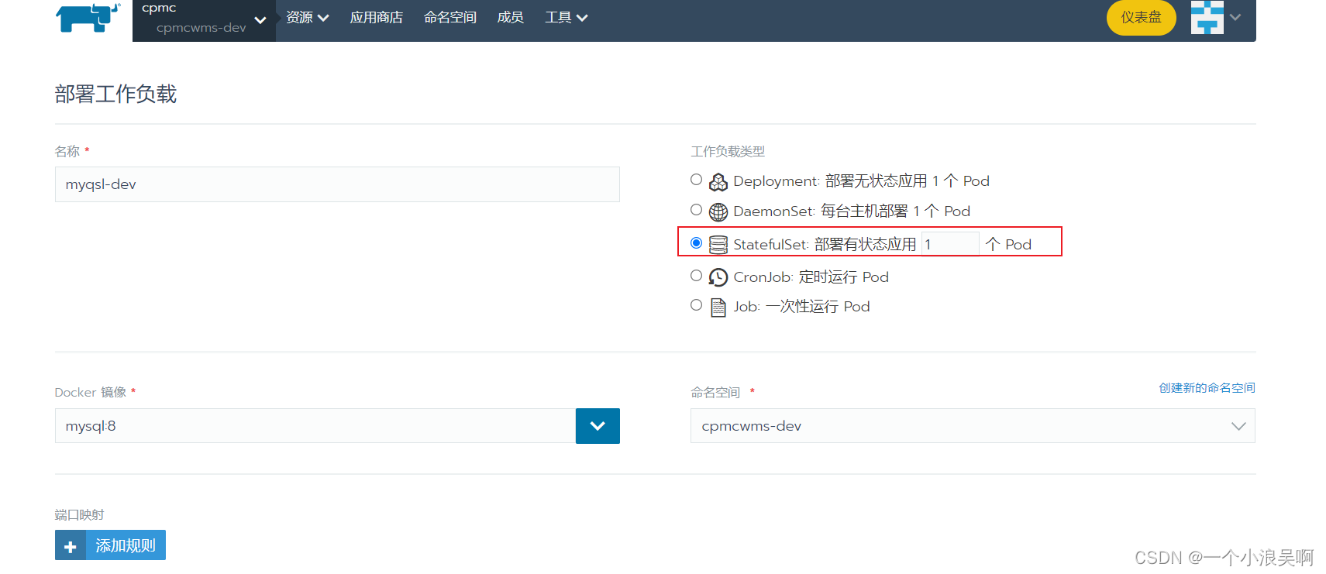Expand the dropdown arrow beside the avatar
This screenshot has height=574, width=1326.
click(1235, 17)
